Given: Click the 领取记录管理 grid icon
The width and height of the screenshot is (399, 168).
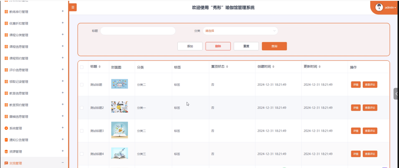Looking at the screenshot, I should (x=6, y=82).
